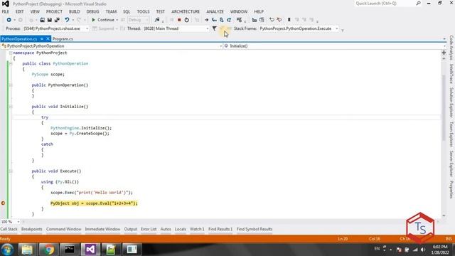Image resolution: width=455 pixels, height=256 pixels.
Task: Stop debugging with the red square
Action: click(x=179, y=20)
